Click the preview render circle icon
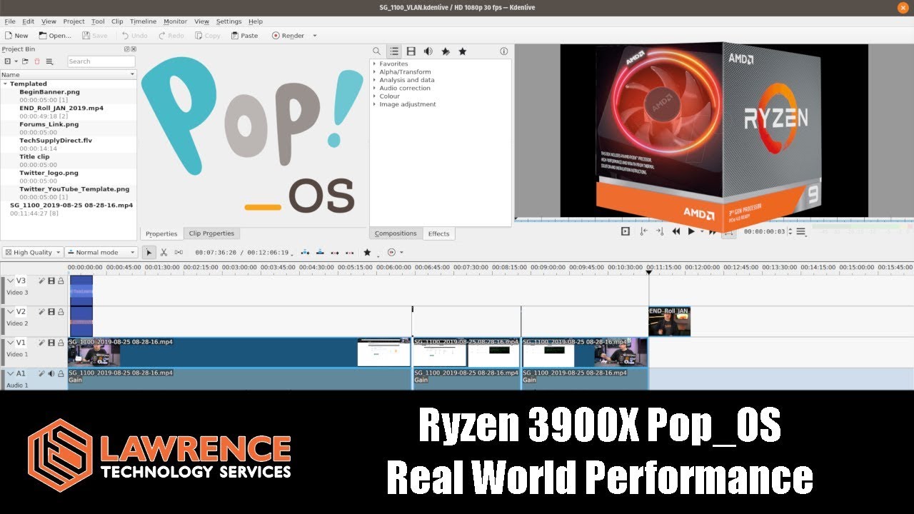 click(x=391, y=252)
